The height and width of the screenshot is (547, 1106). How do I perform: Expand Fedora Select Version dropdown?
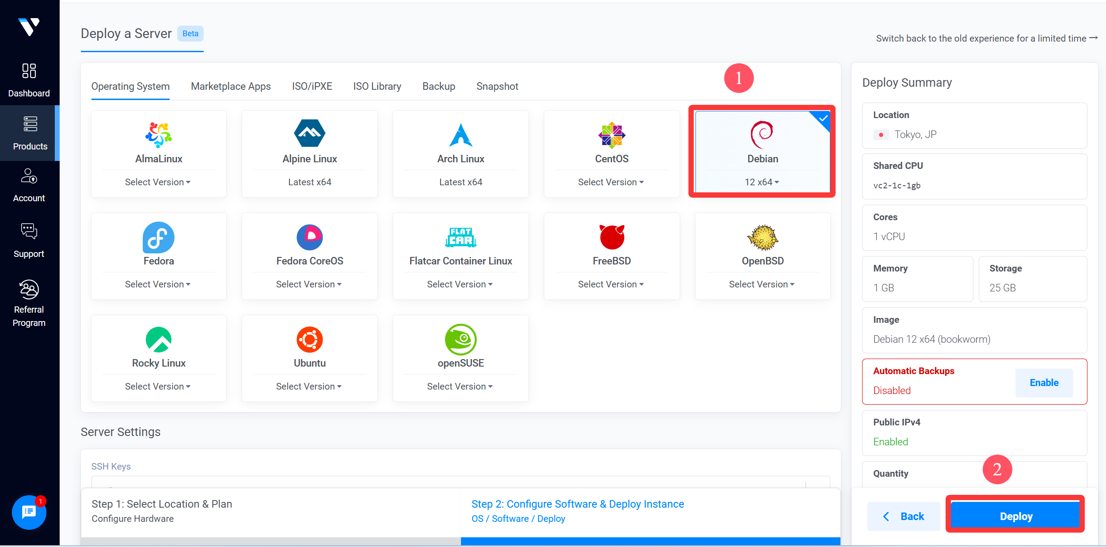point(158,284)
